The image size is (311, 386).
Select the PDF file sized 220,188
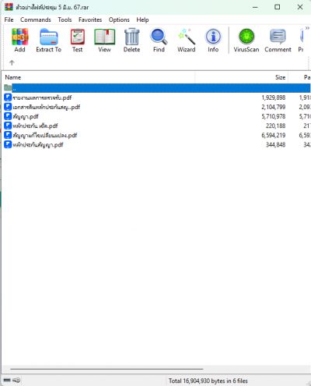[x=157, y=126]
